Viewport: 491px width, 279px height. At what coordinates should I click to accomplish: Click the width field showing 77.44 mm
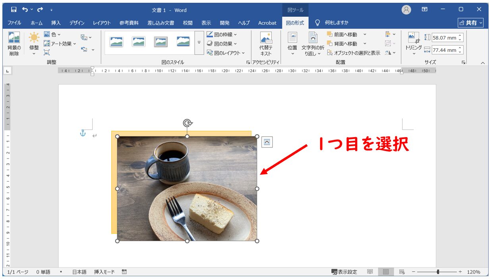coord(447,50)
